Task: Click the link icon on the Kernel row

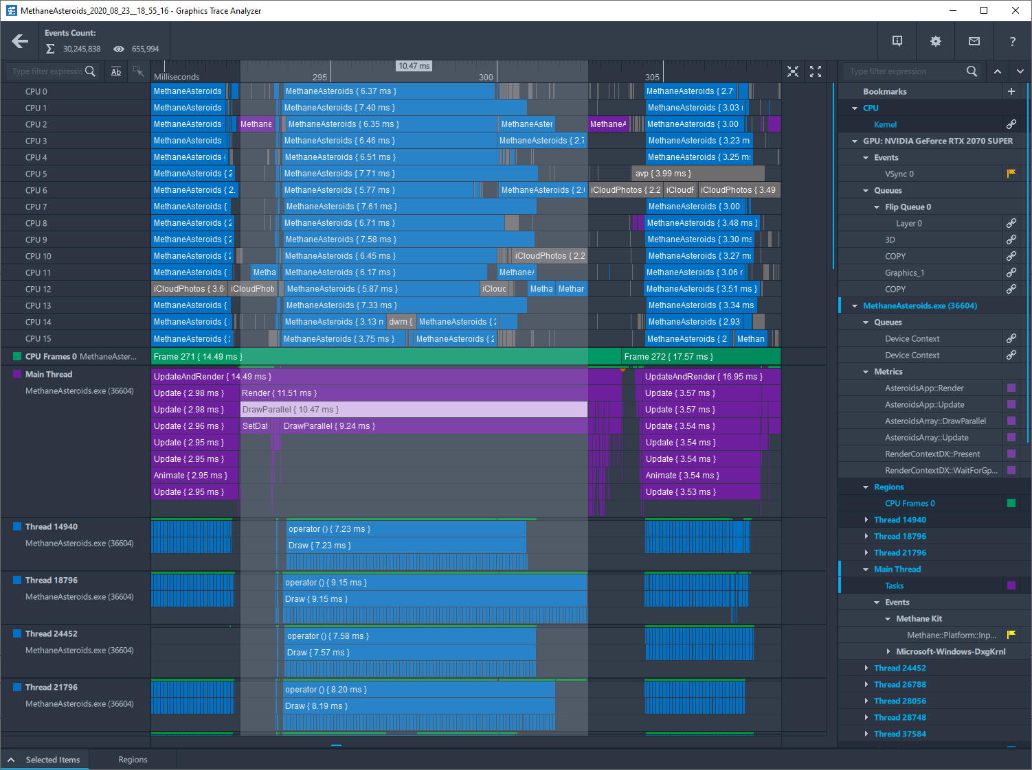Action: click(x=1011, y=124)
